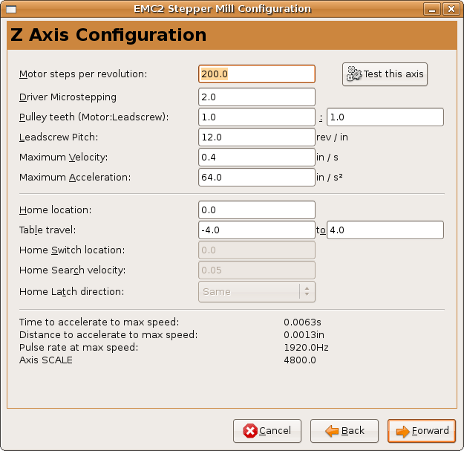This screenshot has width=464, height=451.
Task: Edit the Table travel maximum value field
Action: (385, 230)
